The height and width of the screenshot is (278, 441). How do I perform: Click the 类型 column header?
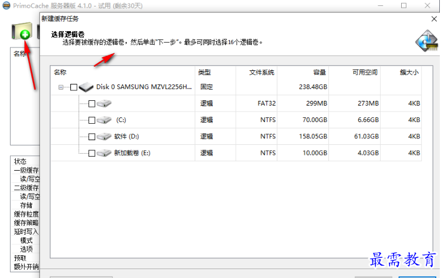215,72
